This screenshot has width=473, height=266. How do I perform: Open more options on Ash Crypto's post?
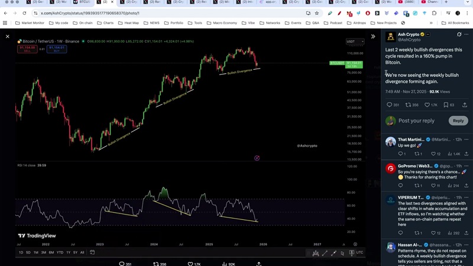(x=466, y=34)
